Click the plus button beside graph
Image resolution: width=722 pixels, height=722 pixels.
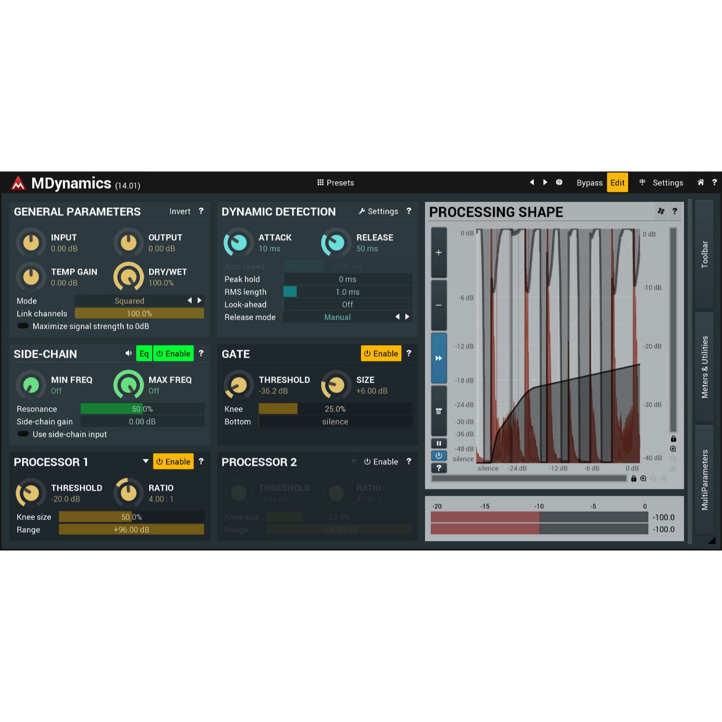pyautogui.click(x=438, y=252)
